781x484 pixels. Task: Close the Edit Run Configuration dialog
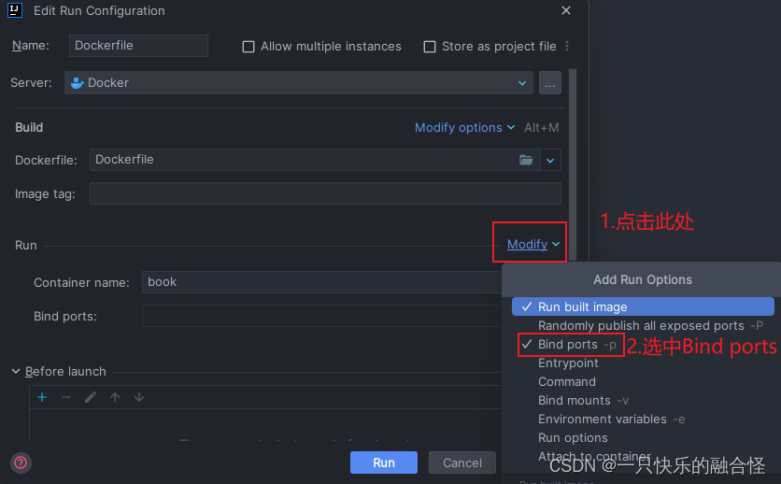point(566,10)
